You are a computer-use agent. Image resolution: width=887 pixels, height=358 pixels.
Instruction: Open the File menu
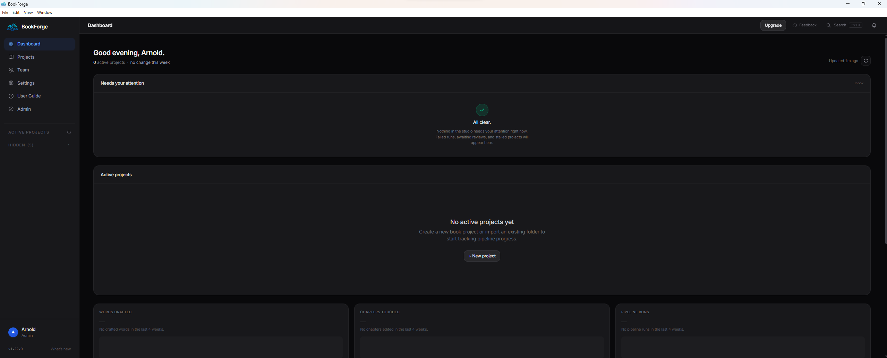[5, 12]
